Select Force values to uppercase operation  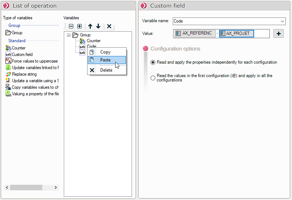click(35, 61)
